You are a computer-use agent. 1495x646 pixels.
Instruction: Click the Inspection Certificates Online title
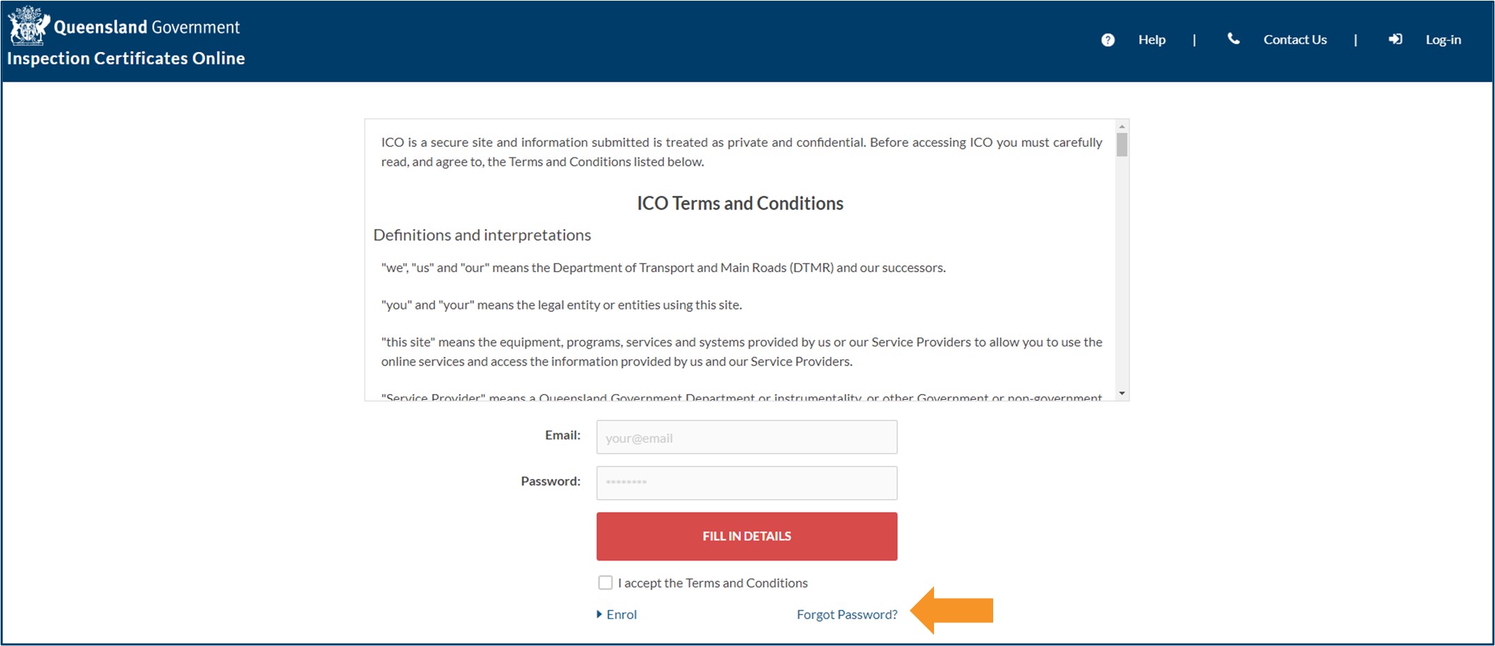pos(126,58)
